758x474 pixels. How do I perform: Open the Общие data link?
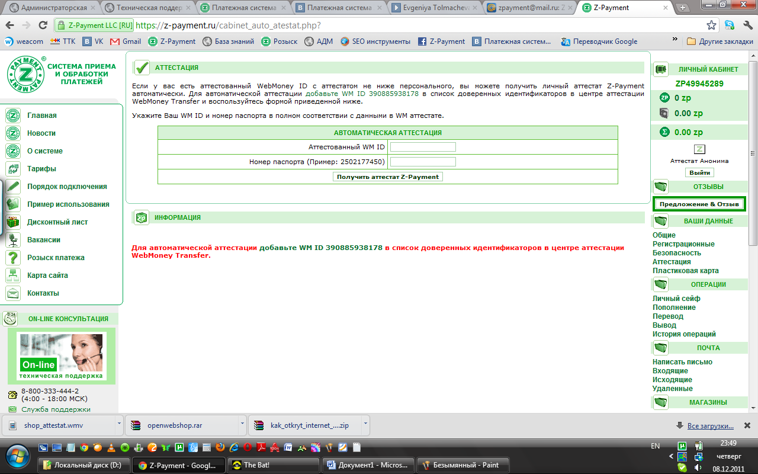[664, 235]
